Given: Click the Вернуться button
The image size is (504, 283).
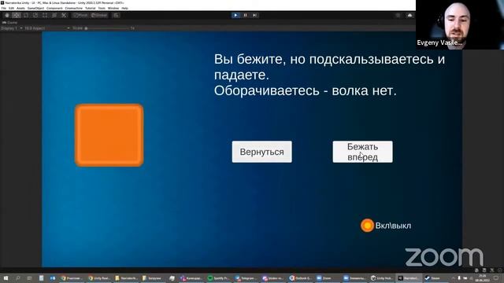Looking at the screenshot, I should (262, 152).
